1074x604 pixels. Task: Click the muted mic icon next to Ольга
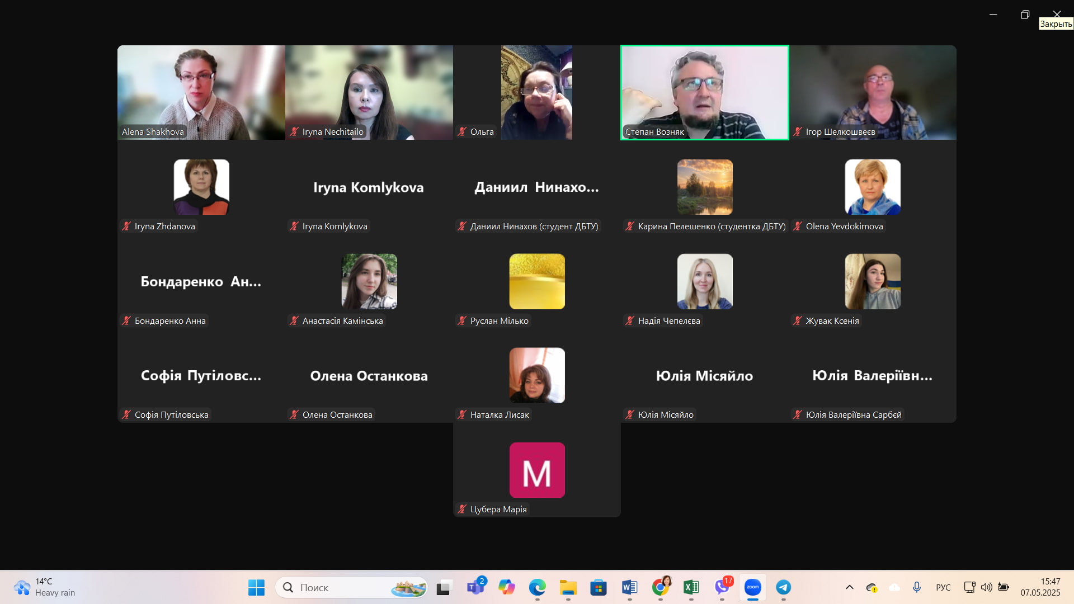pos(462,132)
